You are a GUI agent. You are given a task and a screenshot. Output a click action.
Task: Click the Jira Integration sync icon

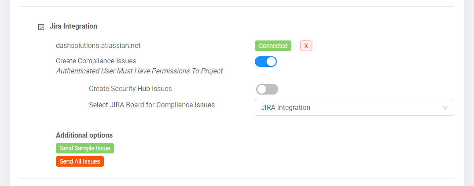pyautogui.click(x=41, y=27)
